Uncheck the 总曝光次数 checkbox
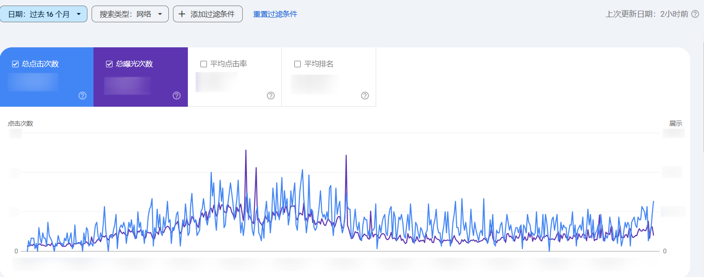The image size is (704, 277). click(x=109, y=64)
